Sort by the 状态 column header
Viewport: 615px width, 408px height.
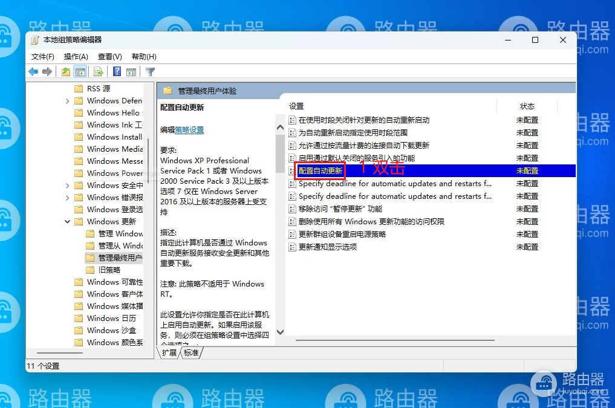click(x=527, y=106)
